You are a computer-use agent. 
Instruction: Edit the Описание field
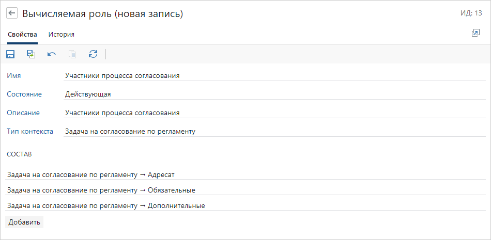tap(274, 113)
